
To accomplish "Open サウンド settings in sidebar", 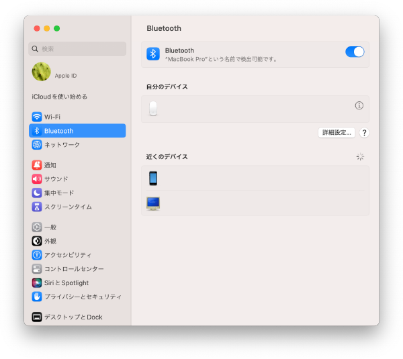I will pos(77,178).
